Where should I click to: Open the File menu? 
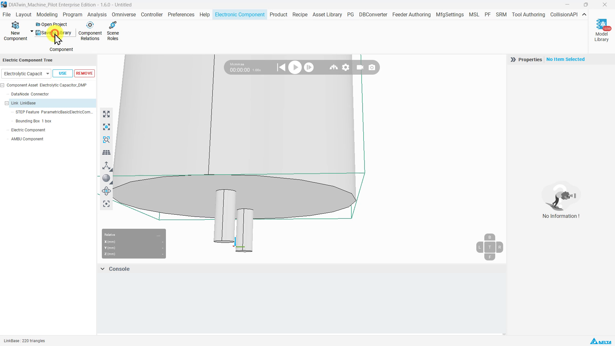(6, 14)
